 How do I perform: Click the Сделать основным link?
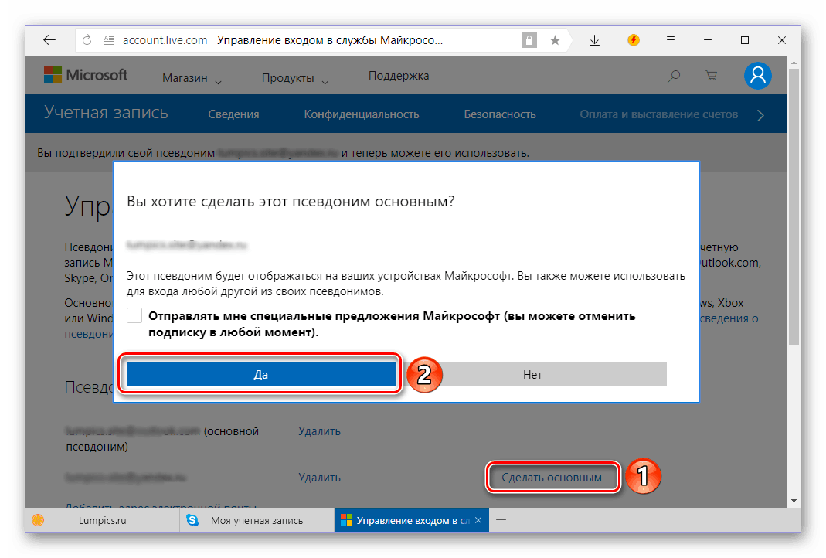point(552,477)
